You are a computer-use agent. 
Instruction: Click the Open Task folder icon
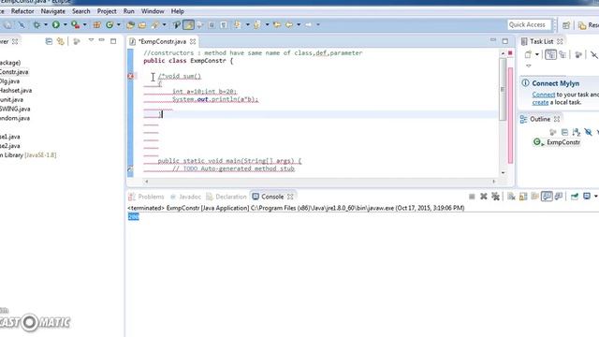point(142,25)
